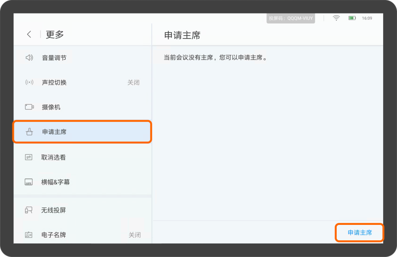Screen dimensions: 397x257
Task: Open the camera (摄像机) icon
Action: point(28,107)
